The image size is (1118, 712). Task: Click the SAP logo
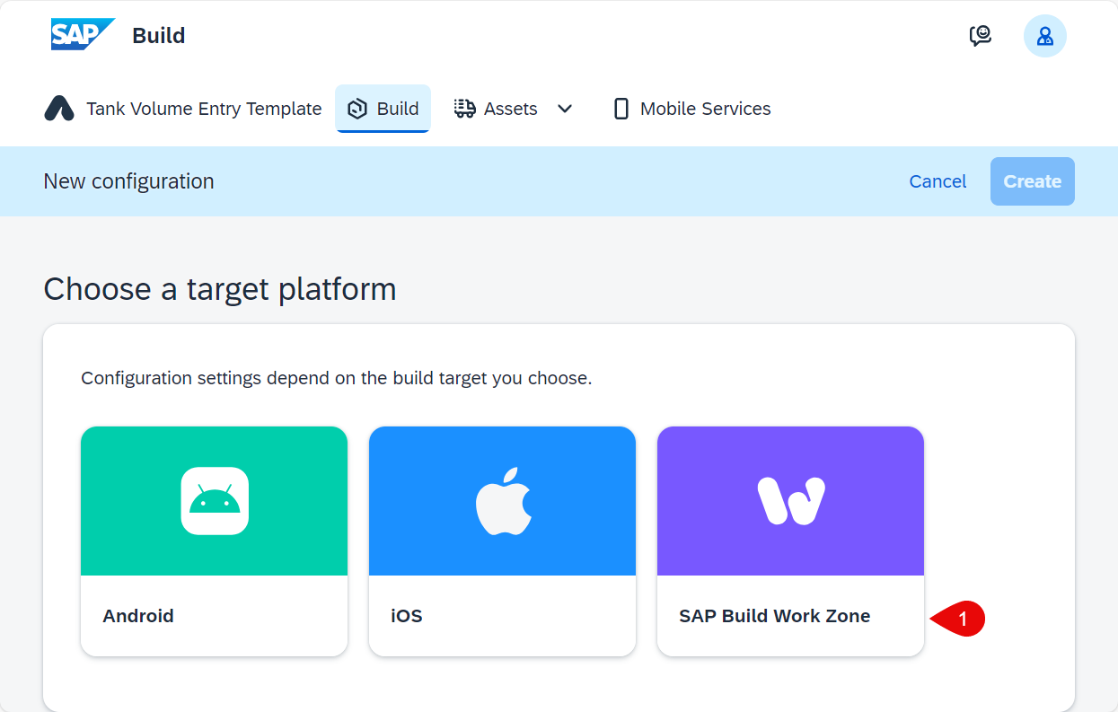click(83, 34)
